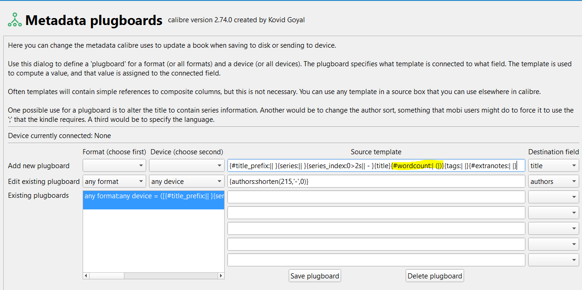The image size is (582, 290).
Task: Click the 'Destination field' column header label
Action: pyautogui.click(x=554, y=151)
